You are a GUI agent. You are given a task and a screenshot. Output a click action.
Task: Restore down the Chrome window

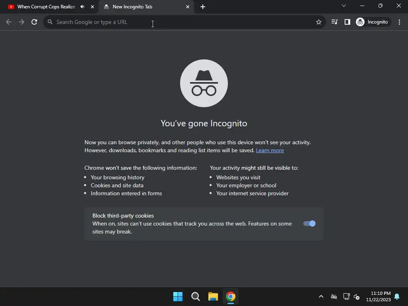(x=381, y=6)
